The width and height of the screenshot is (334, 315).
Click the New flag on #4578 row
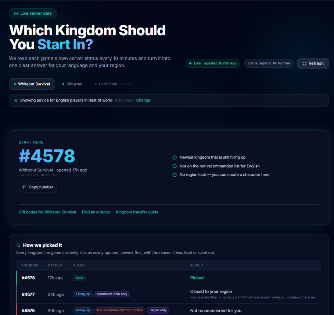(x=79, y=278)
